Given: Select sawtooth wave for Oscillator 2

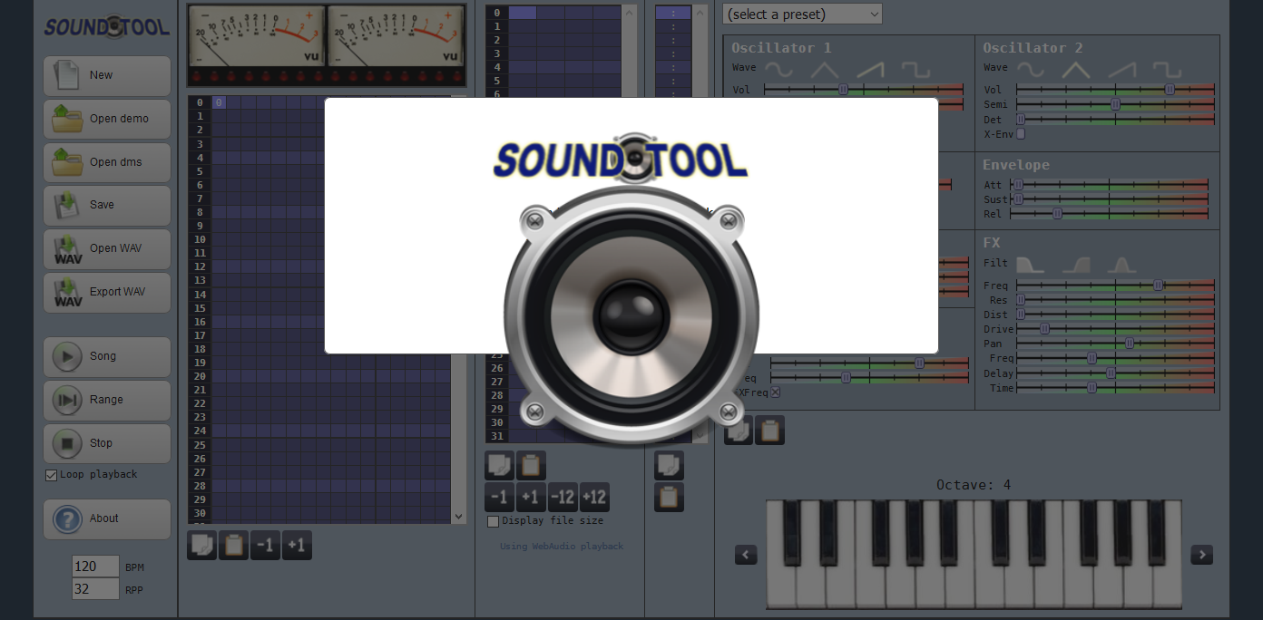Looking at the screenshot, I should [1121, 69].
